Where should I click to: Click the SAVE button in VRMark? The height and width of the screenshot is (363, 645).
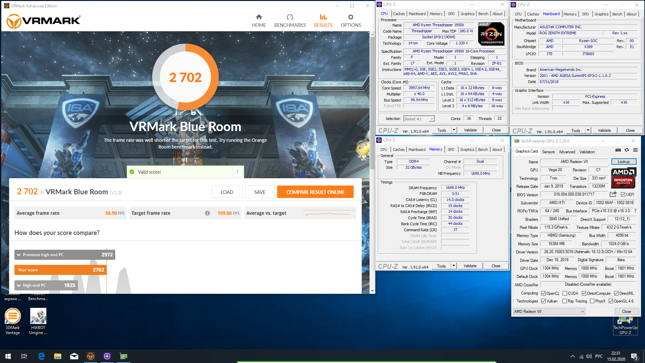[260, 192]
